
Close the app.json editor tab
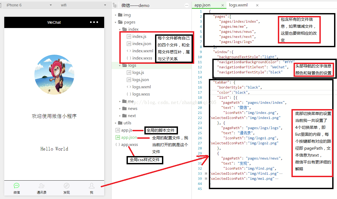[223, 5]
